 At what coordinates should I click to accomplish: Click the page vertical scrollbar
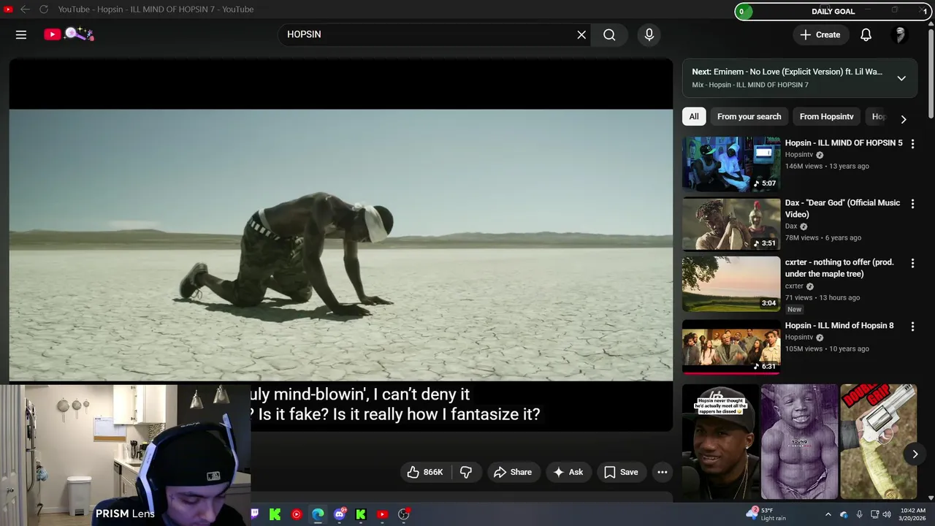click(931, 73)
